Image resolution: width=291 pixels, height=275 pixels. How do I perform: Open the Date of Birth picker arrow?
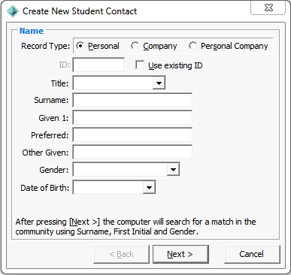[x=149, y=187]
